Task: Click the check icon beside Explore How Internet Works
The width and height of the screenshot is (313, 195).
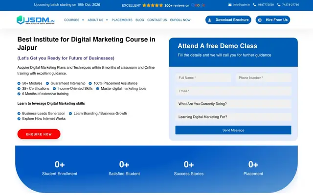Action: pyautogui.click(x=19, y=118)
